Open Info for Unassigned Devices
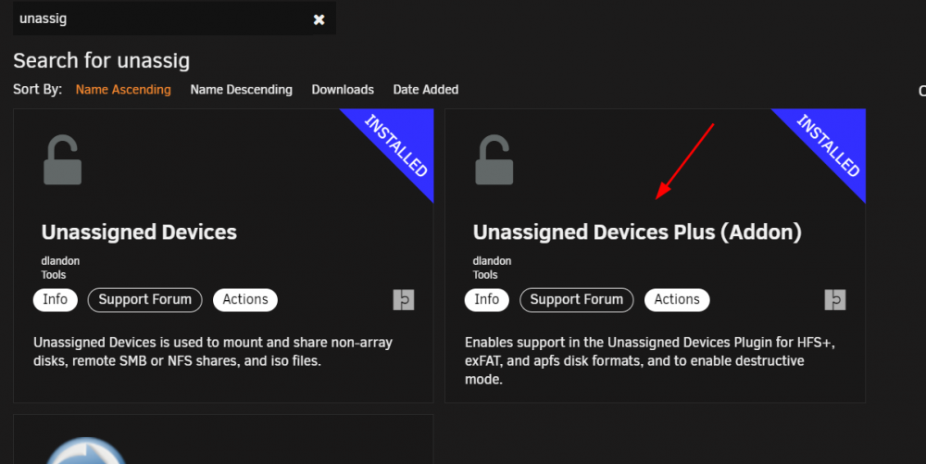926x464 pixels. coord(55,300)
